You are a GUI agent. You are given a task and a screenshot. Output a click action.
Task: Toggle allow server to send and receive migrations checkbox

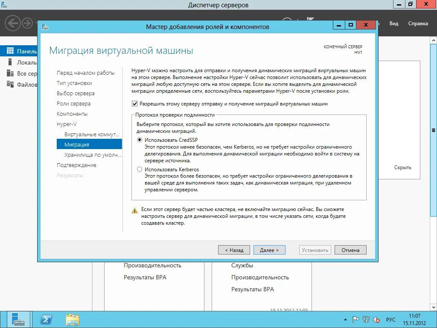(x=134, y=104)
